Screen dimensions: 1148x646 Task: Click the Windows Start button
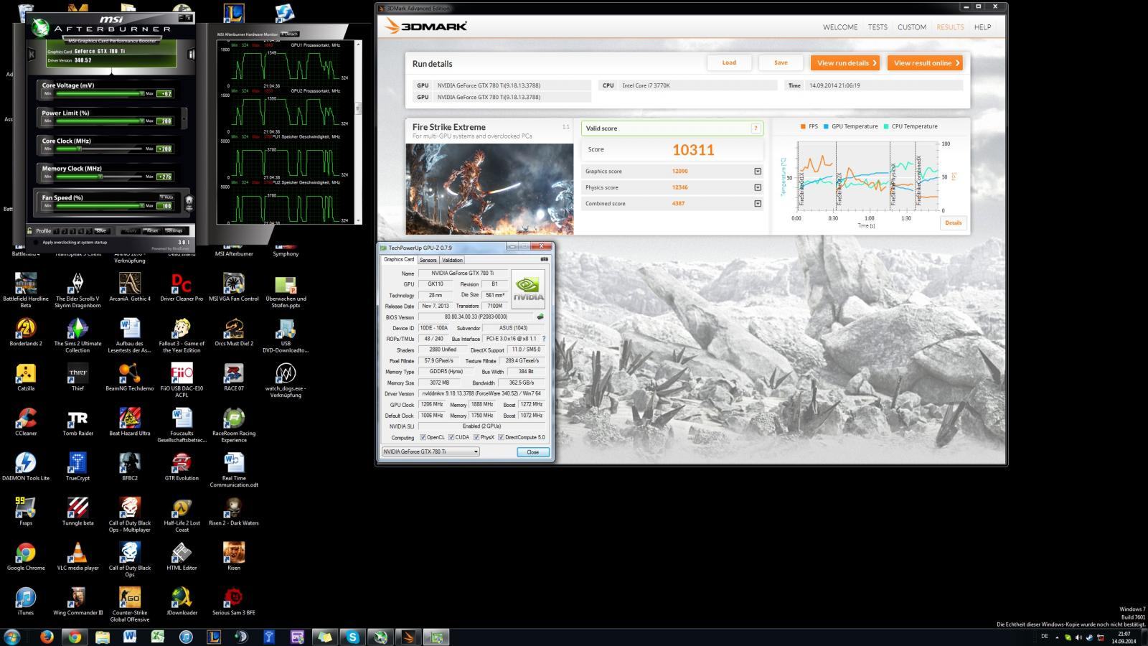click(x=12, y=637)
